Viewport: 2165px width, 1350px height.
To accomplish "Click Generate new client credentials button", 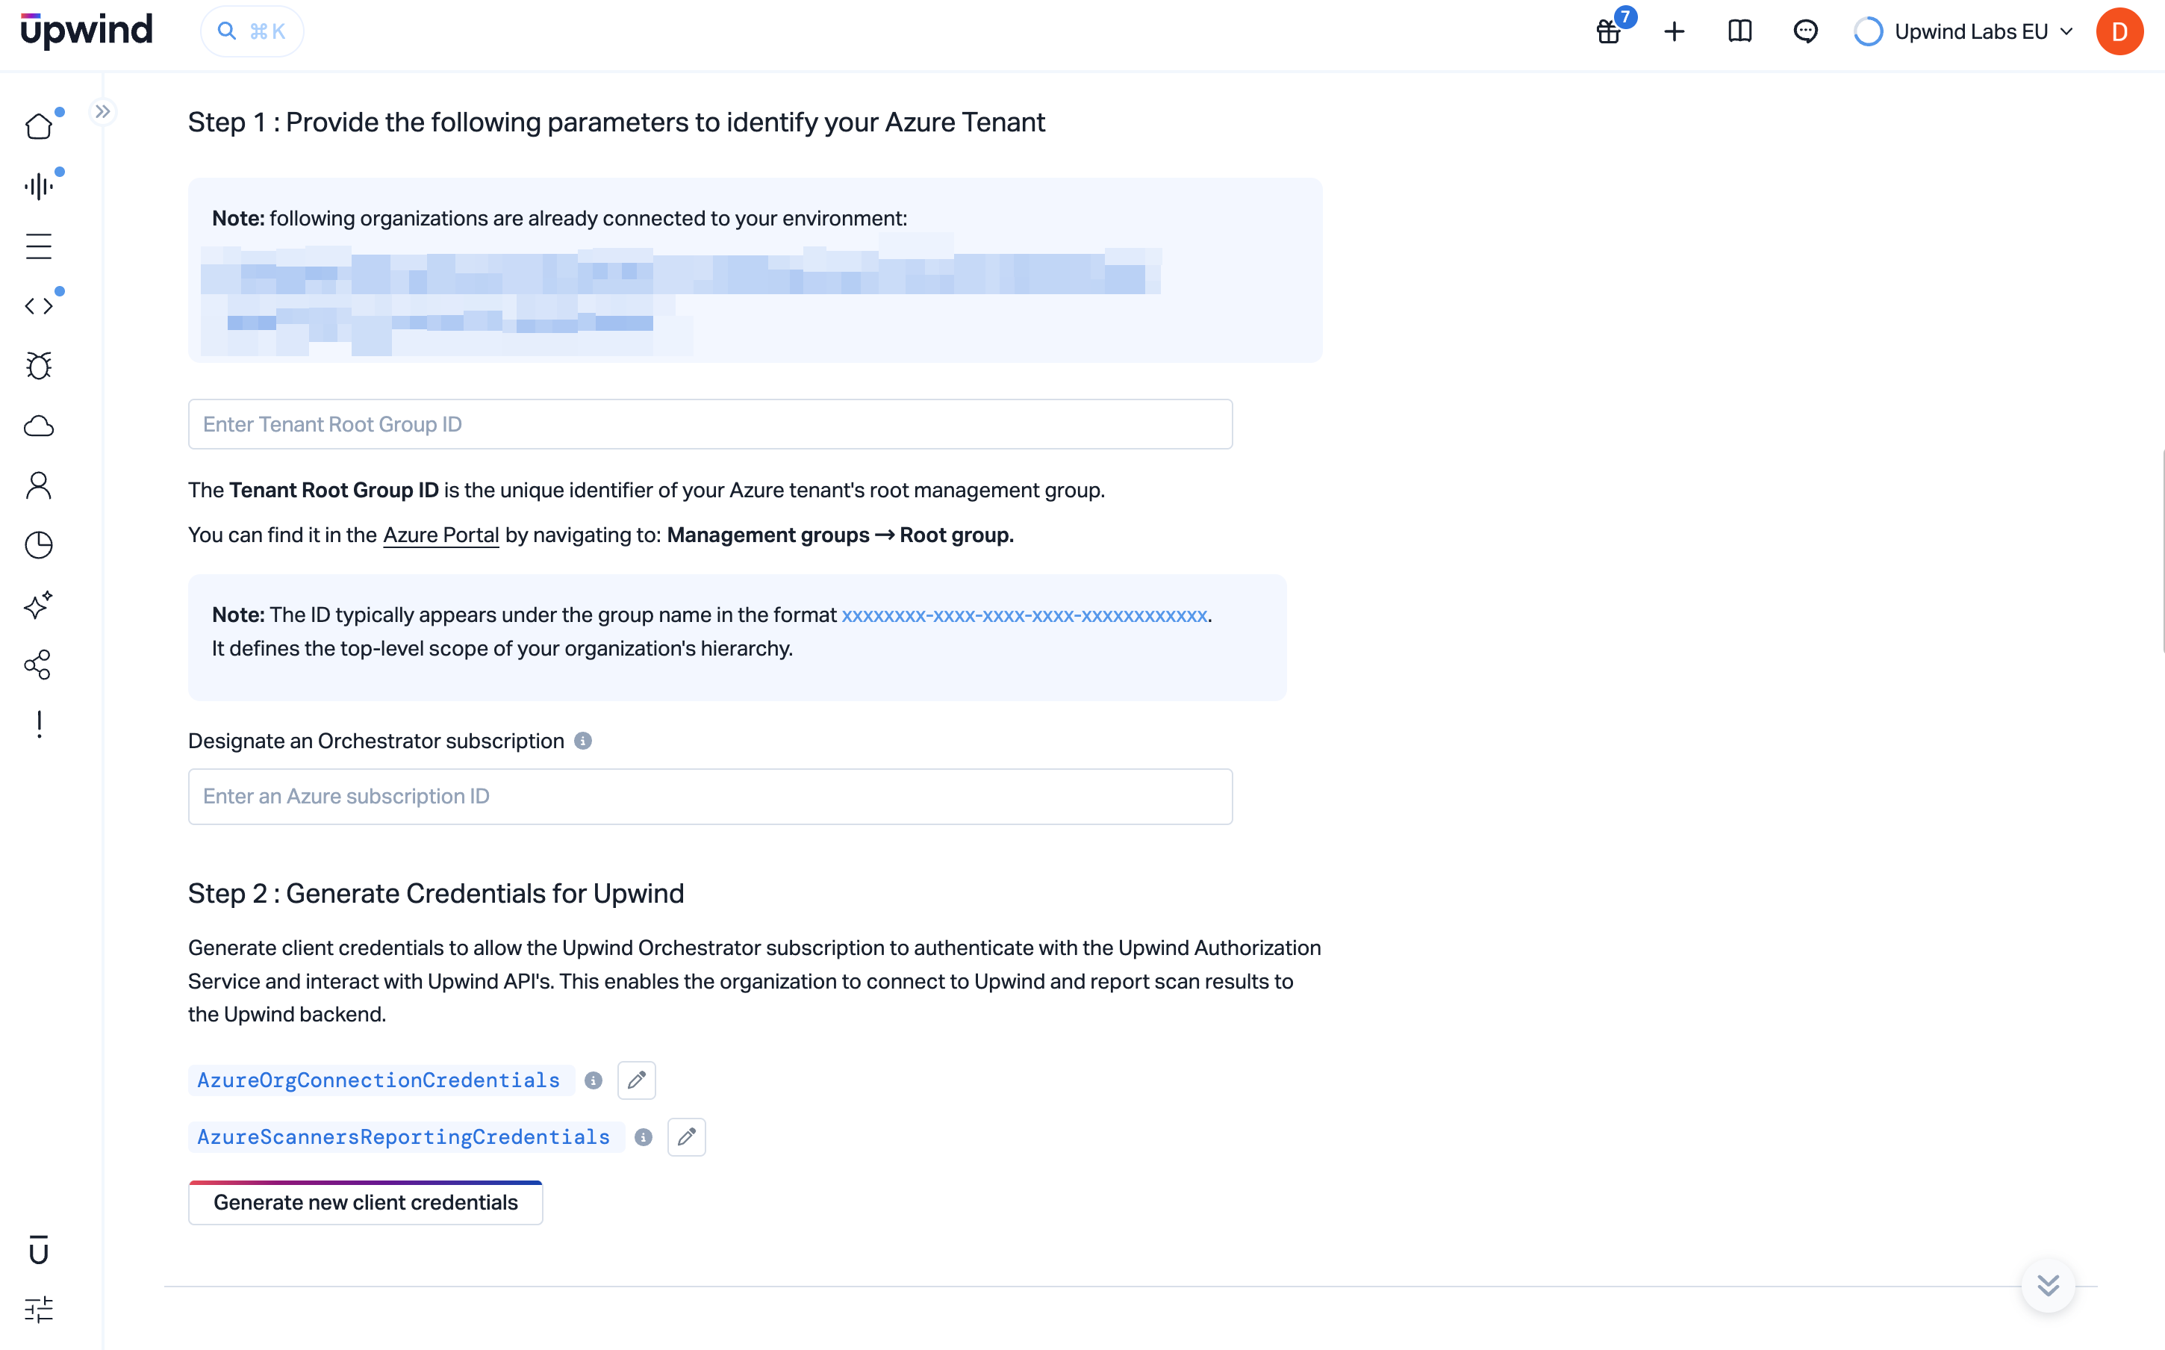I will click(x=366, y=1203).
